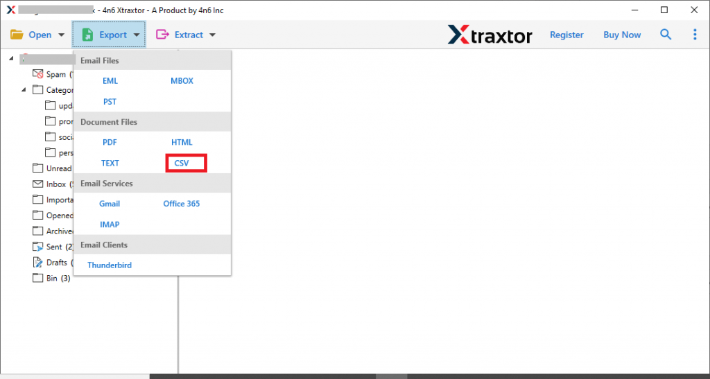Image resolution: width=710 pixels, height=379 pixels.
Task: Click the Open folder icon
Action: tap(17, 35)
